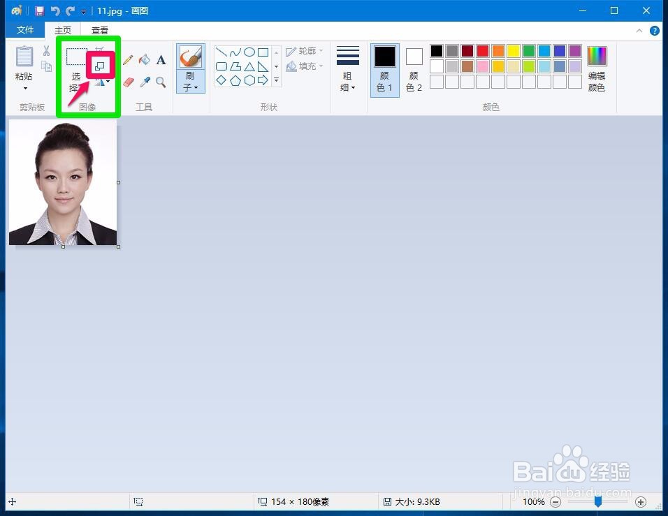This screenshot has width=668, height=516.
Task: Choose the Diamond shape
Action: point(222,80)
